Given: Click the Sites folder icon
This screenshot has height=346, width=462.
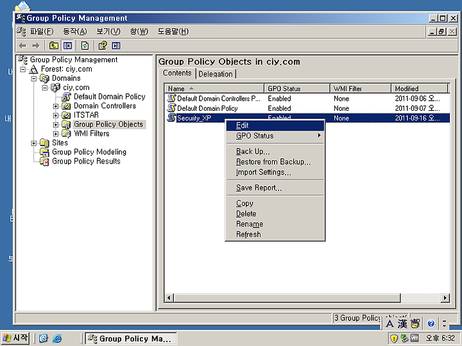Looking at the screenshot, I should point(44,143).
